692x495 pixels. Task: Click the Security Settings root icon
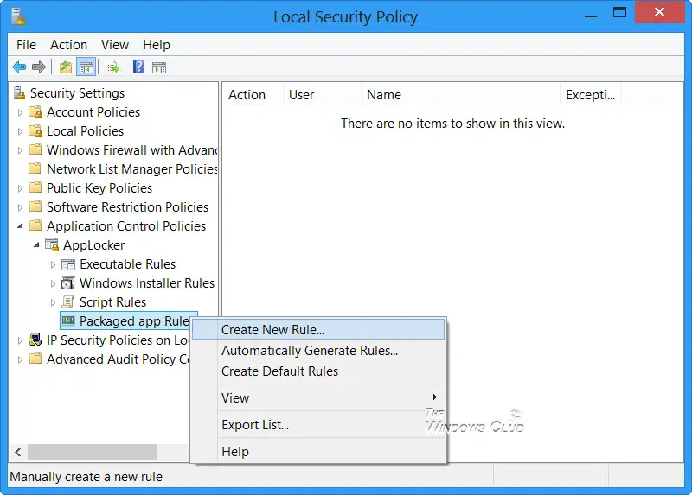[x=19, y=93]
